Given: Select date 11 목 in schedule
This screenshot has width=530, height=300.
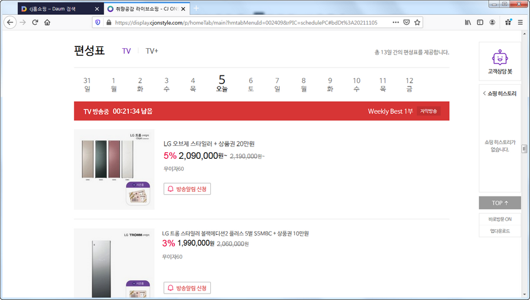Looking at the screenshot, I should point(383,84).
